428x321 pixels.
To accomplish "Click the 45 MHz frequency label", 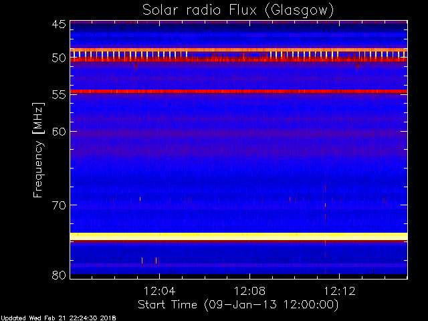I will pos(59,25).
